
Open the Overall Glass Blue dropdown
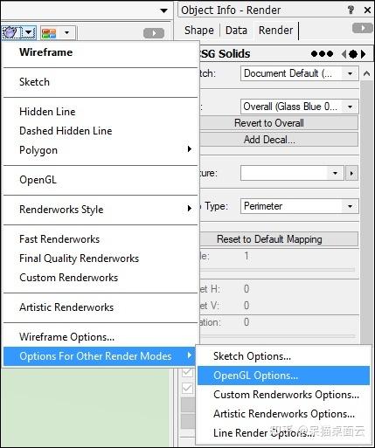click(x=300, y=107)
